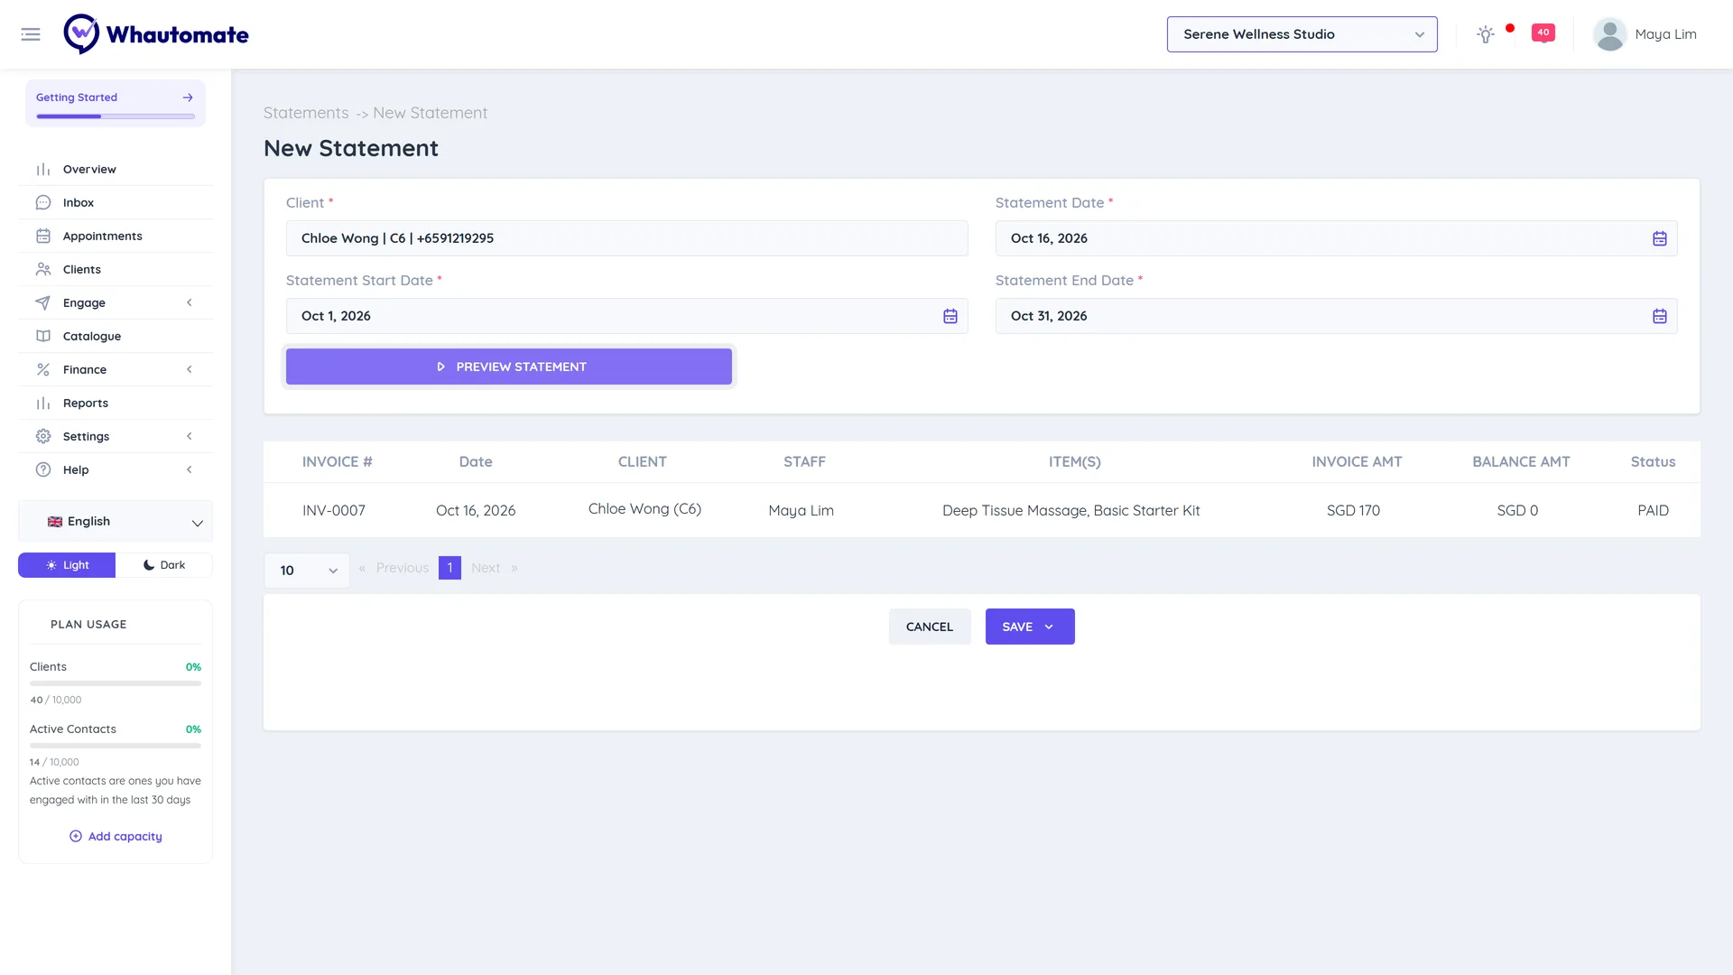Click the Maya Lim username text
Viewport: 1733px width, 975px height.
[x=1665, y=34]
